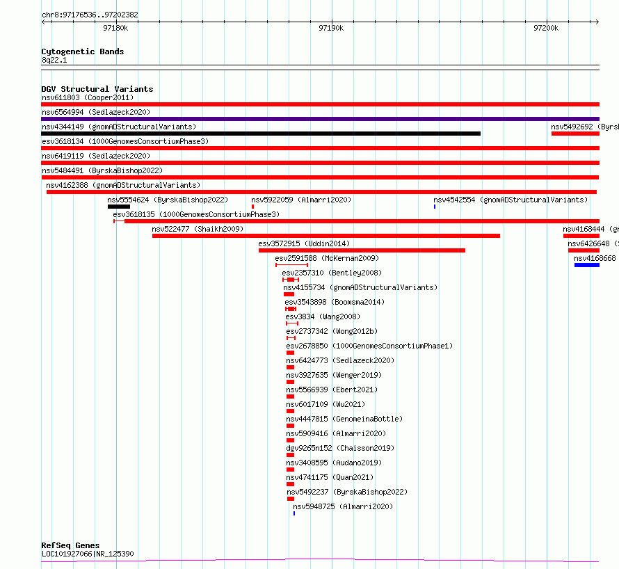
Task: Open nsv5948725 (Almarri2020) label
Action: click(343, 506)
